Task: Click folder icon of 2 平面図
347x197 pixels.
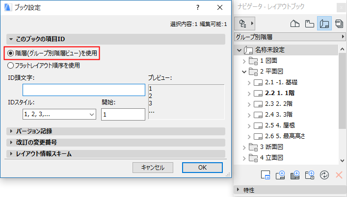Action: pyautogui.click(x=253, y=72)
